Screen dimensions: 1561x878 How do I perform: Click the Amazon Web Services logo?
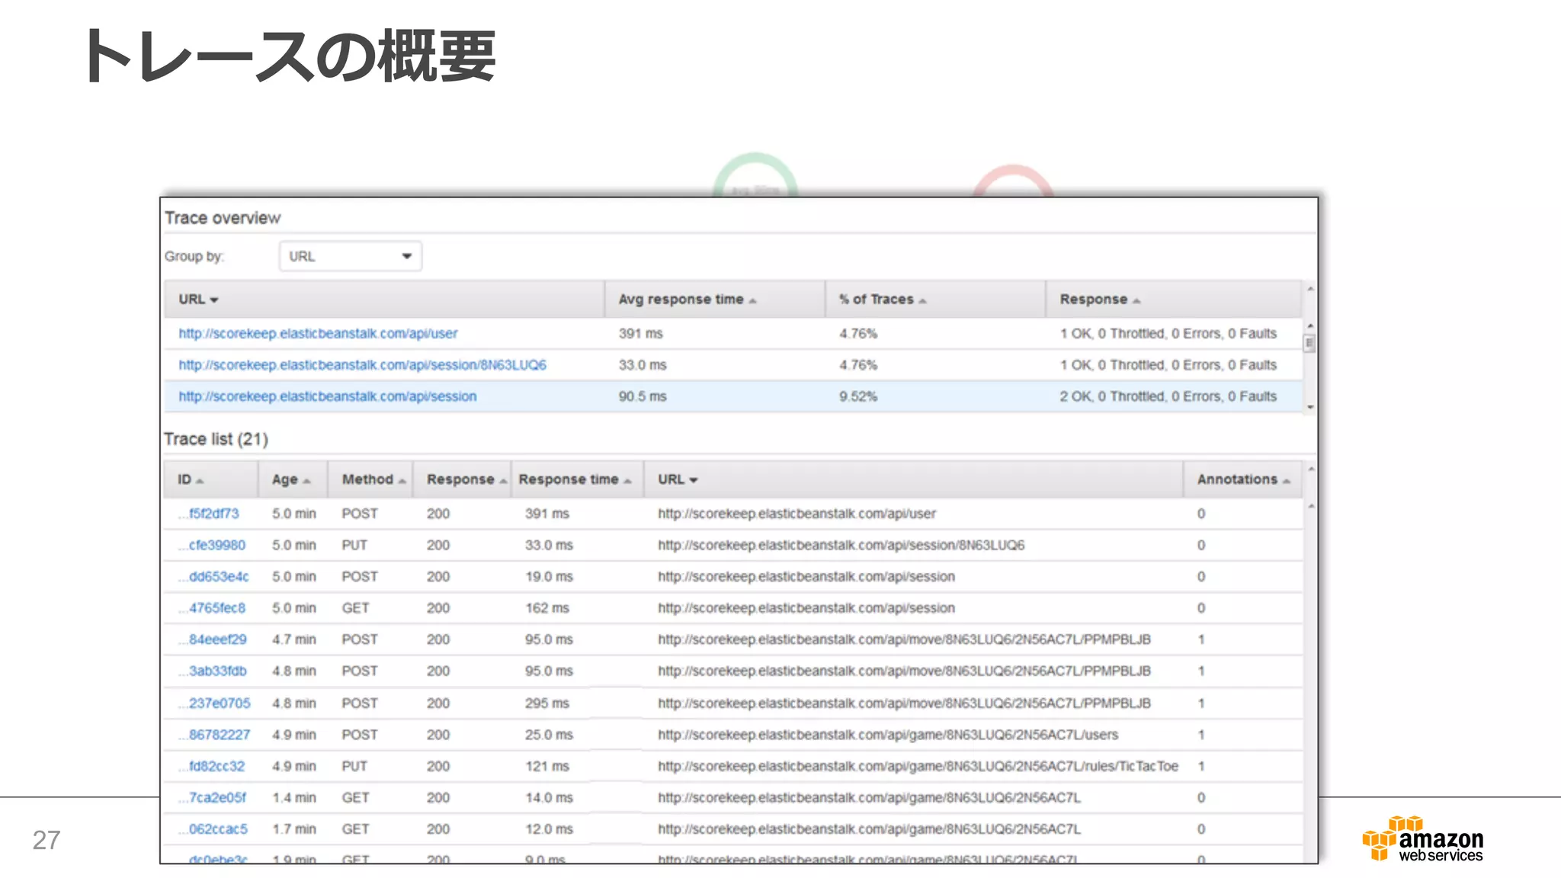pyautogui.click(x=1422, y=839)
